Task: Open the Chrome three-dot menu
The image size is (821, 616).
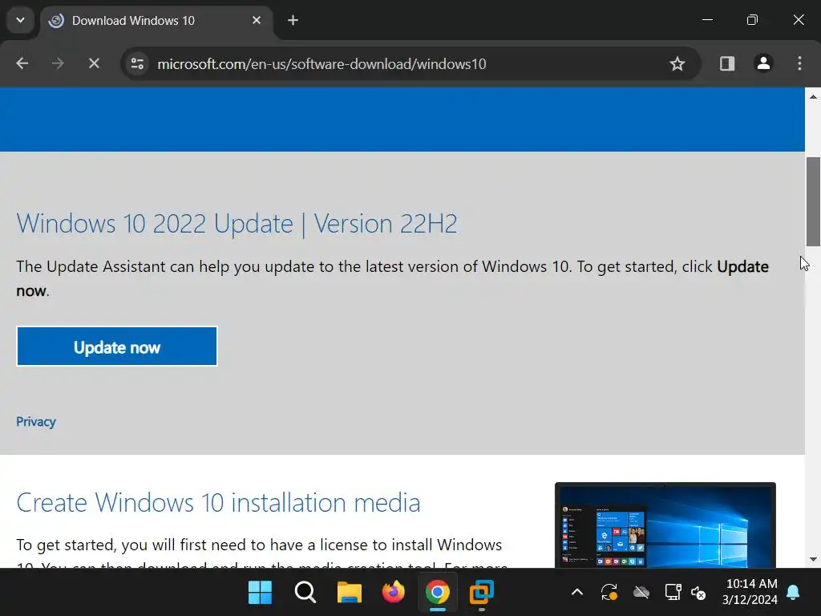Action: (x=799, y=63)
